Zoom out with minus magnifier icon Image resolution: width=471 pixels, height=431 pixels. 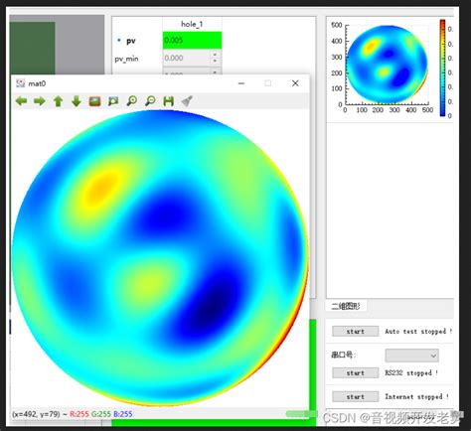pos(150,101)
